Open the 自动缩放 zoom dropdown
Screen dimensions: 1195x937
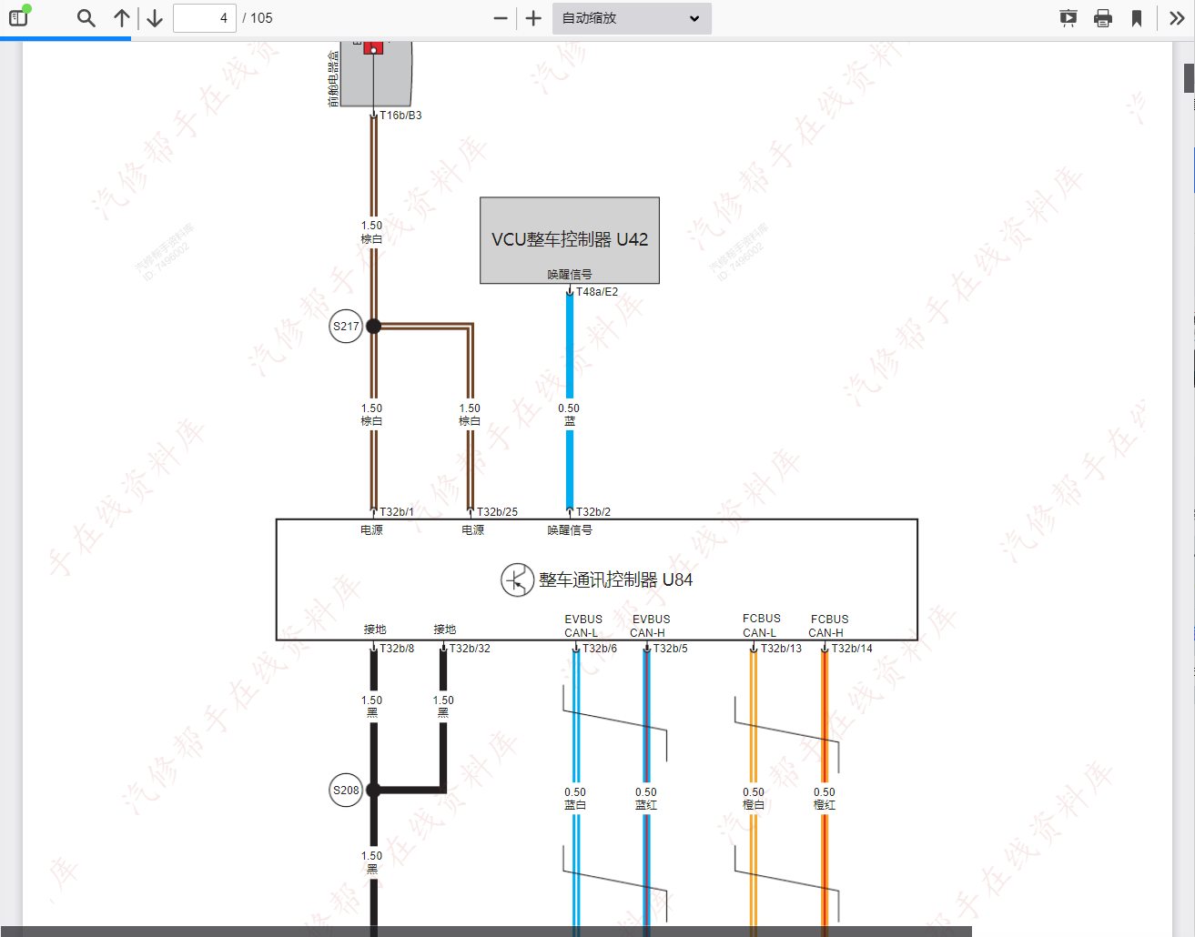point(632,18)
